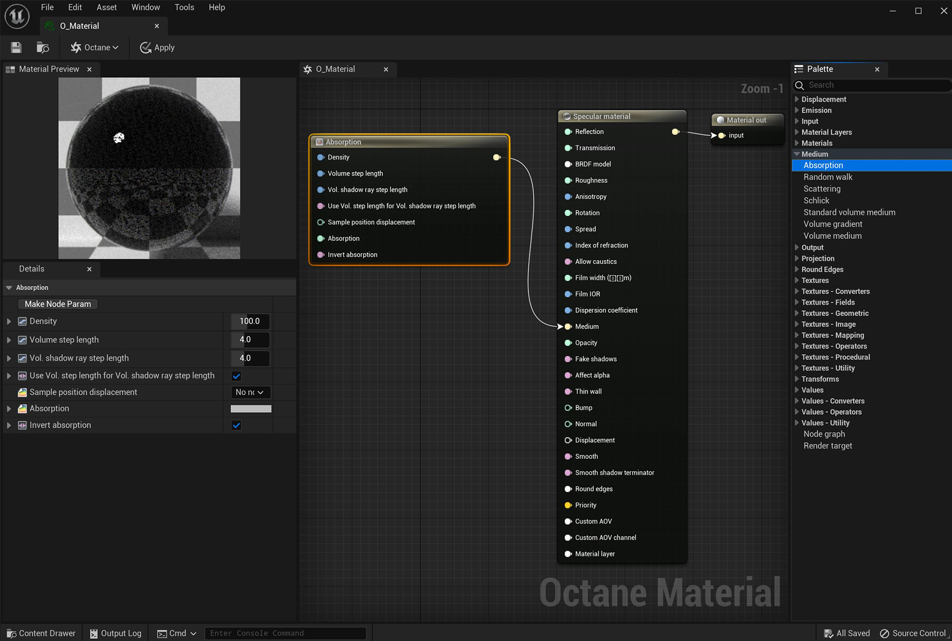
Task: Save the material with the floppy disk icon
Action: point(16,48)
